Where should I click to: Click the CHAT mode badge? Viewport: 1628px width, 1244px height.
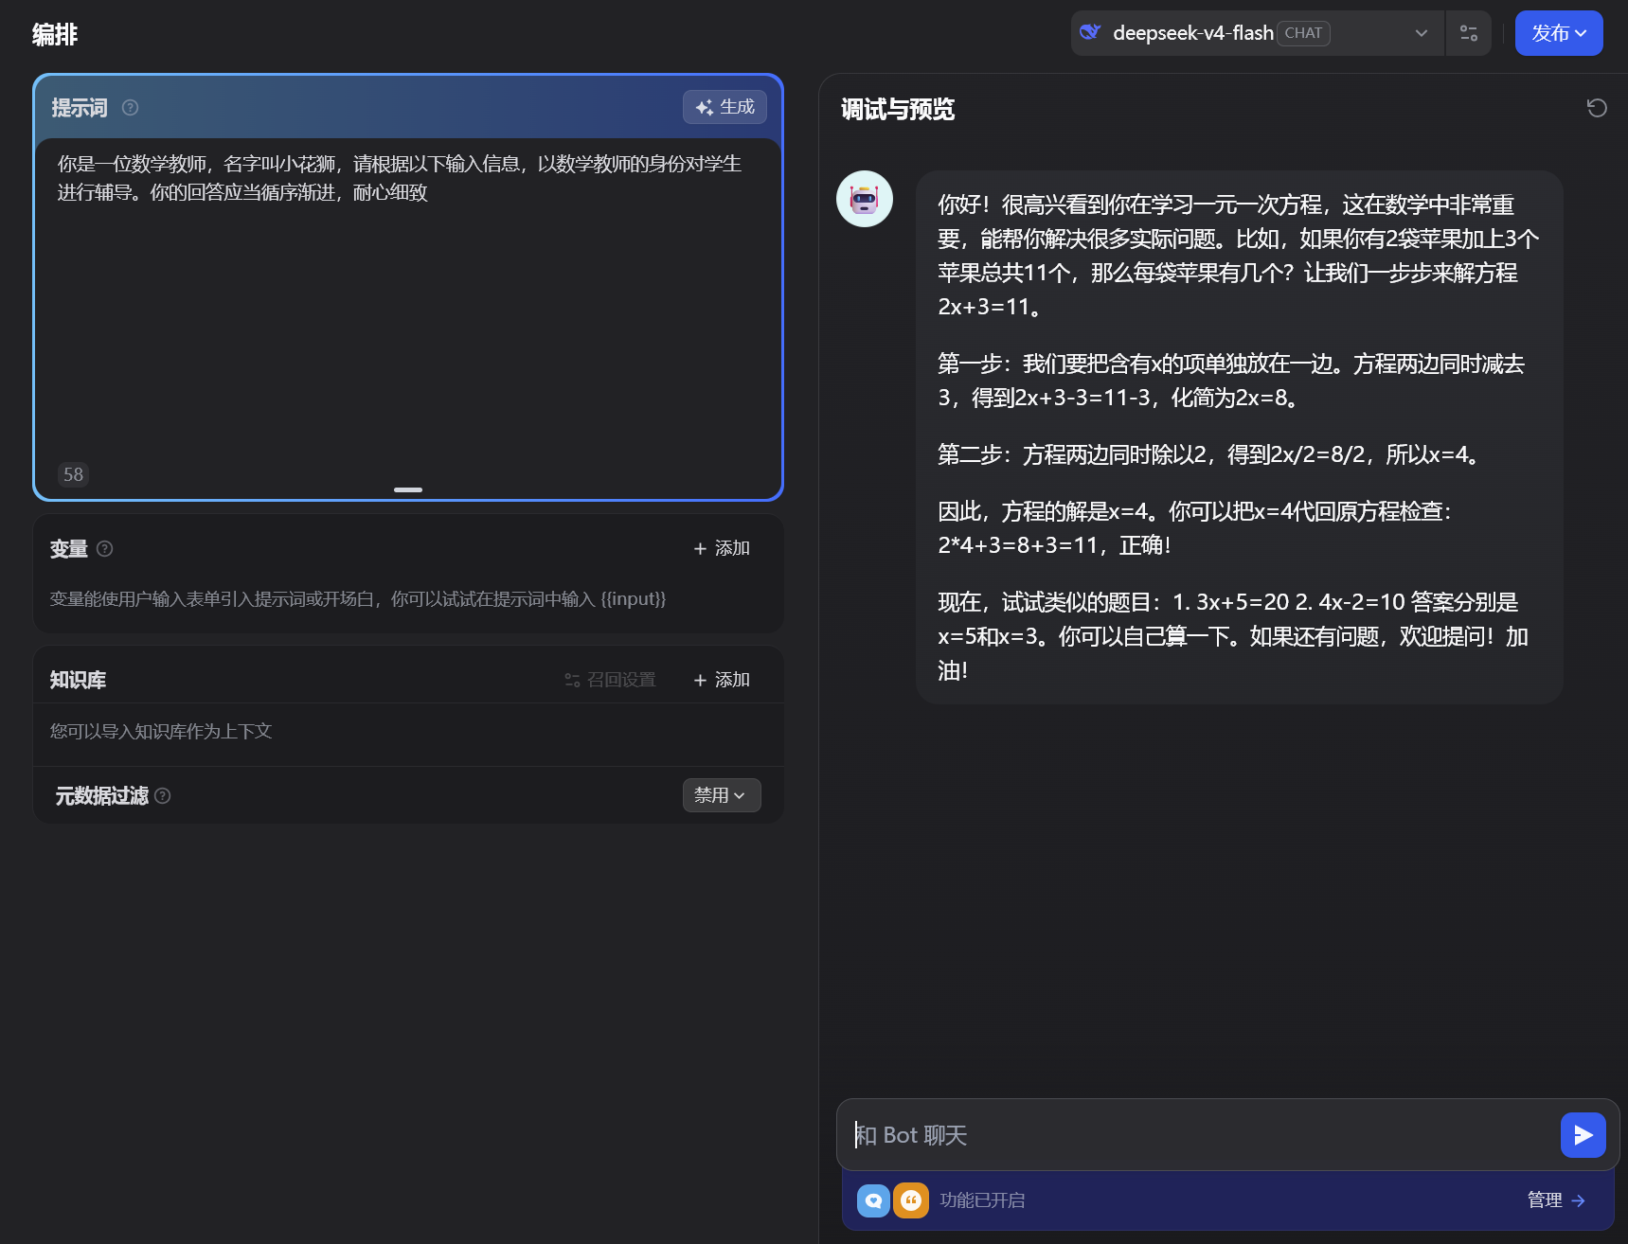pyautogui.click(x=1303, y=33)
